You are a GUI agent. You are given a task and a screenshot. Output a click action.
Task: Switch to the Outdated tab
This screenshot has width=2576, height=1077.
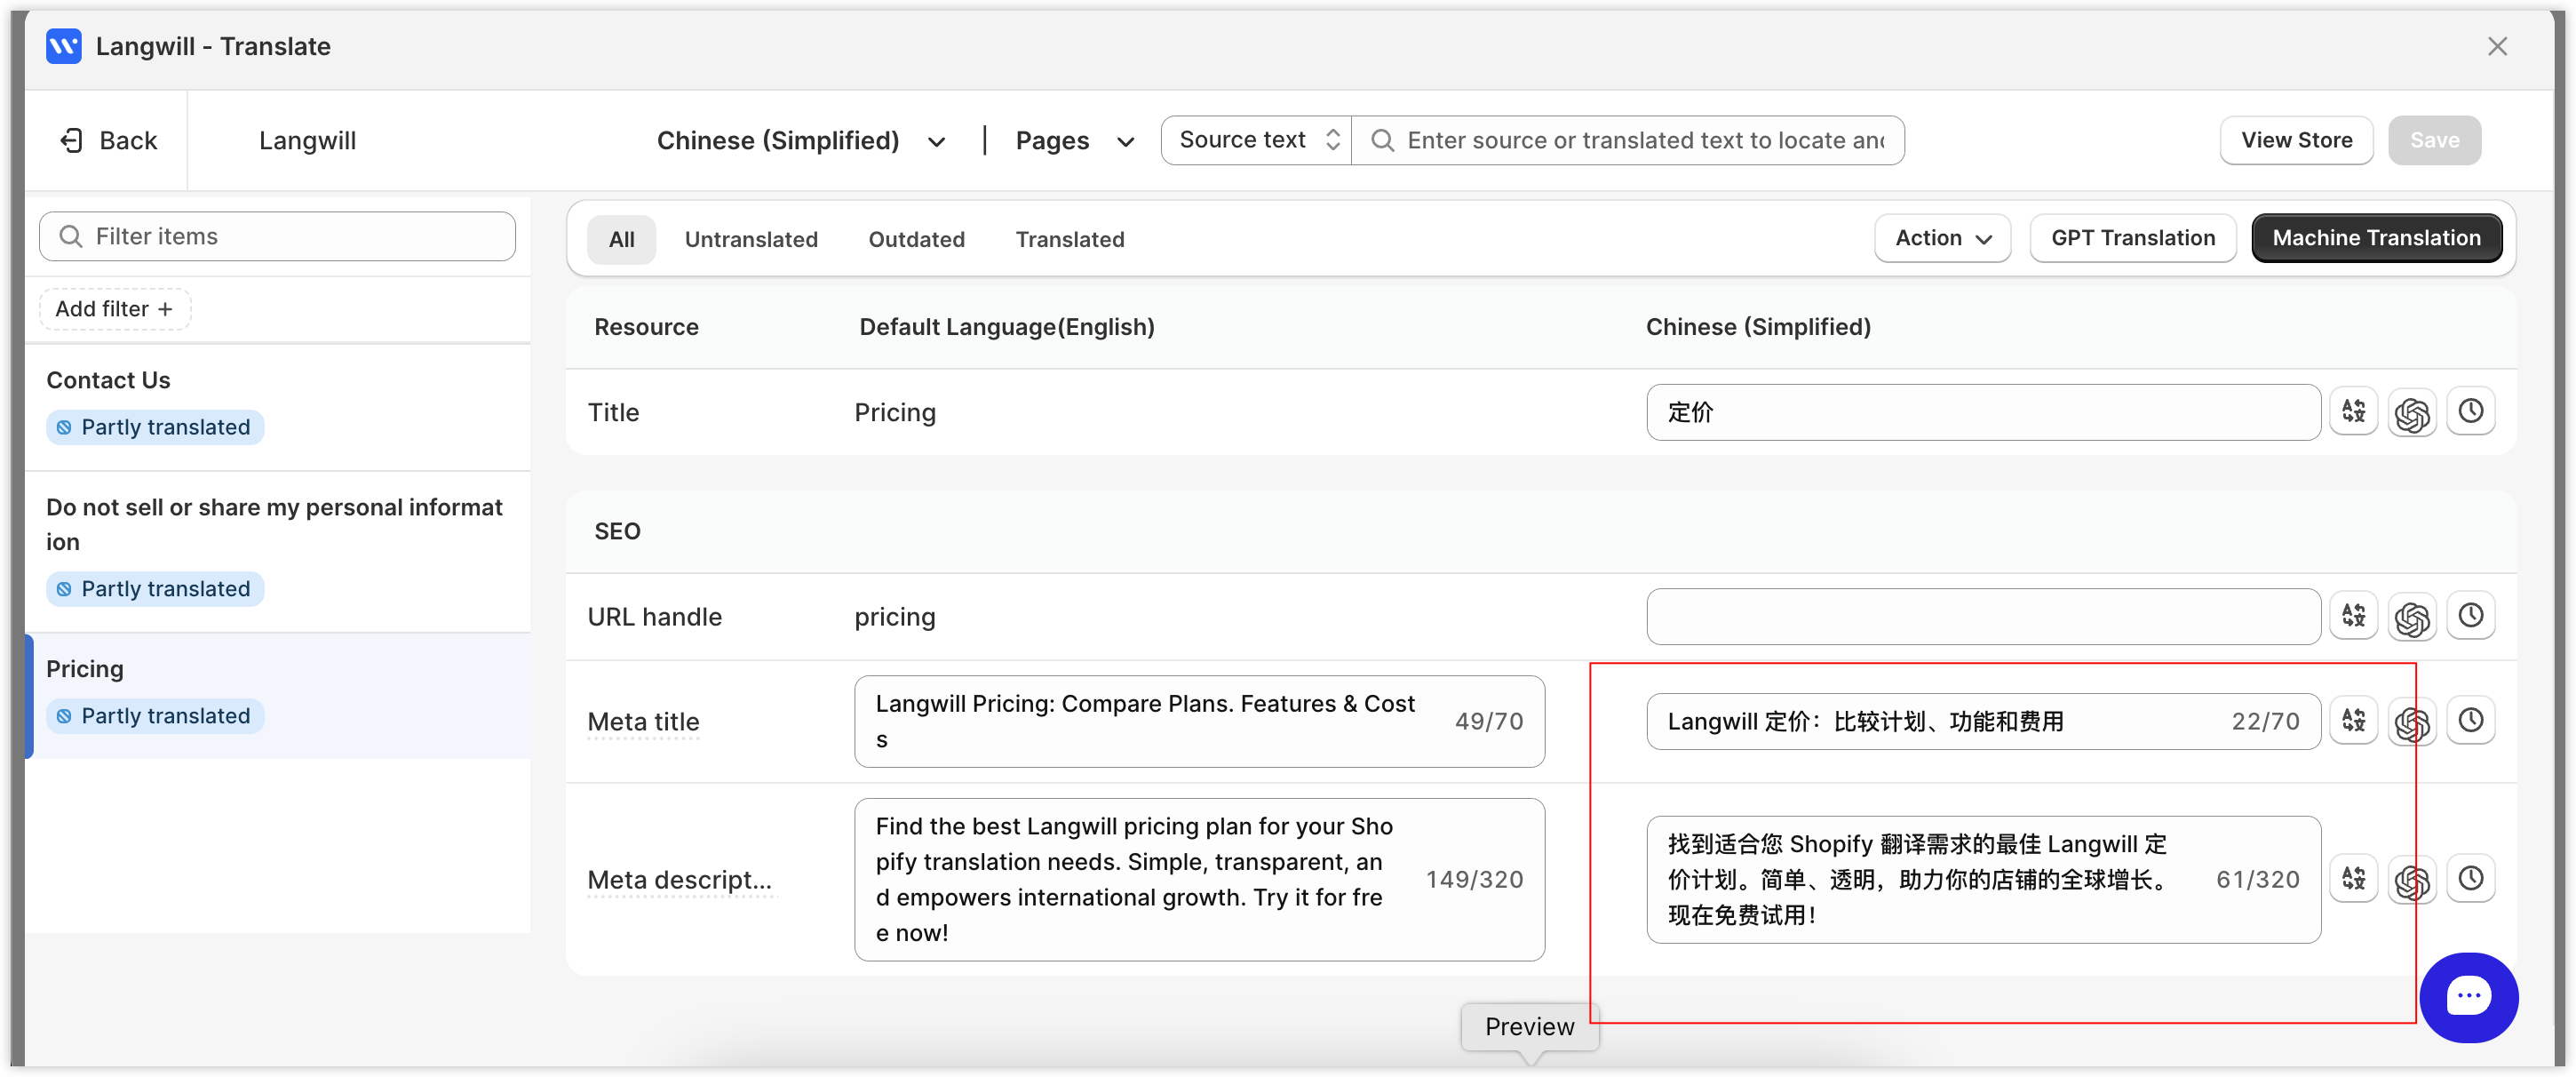916,239
